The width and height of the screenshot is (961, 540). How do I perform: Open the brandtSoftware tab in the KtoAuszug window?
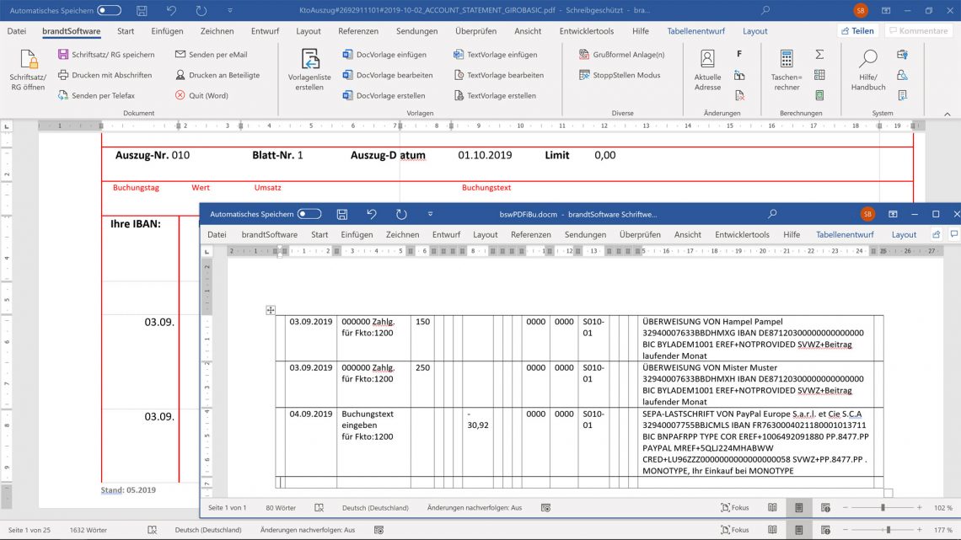pyautogui.click(x=71, y=31)
